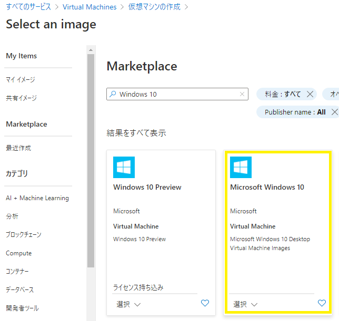Open マイ イメージ in the sidebar

21,80
